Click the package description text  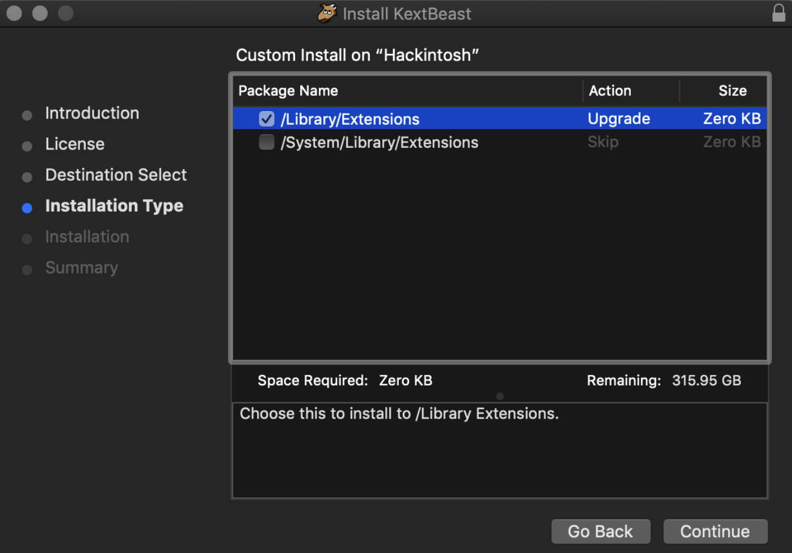(x=399, y=414)
